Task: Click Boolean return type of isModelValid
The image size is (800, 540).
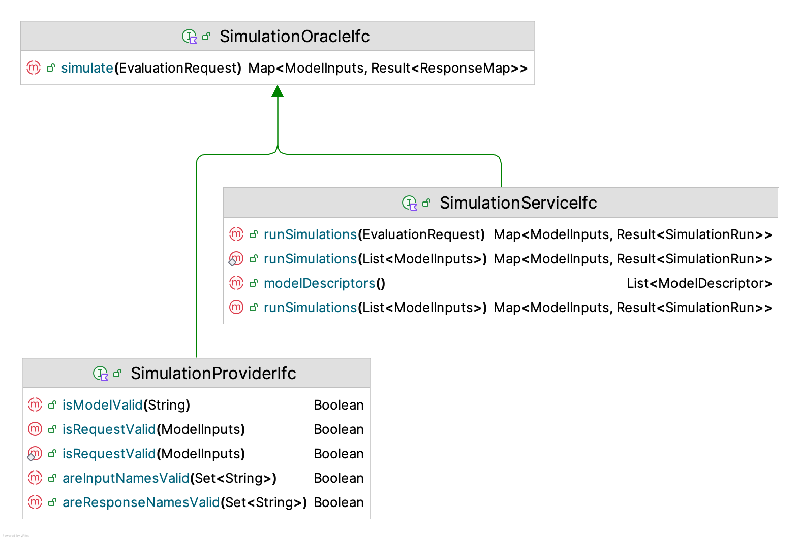Action: point(339,405)
